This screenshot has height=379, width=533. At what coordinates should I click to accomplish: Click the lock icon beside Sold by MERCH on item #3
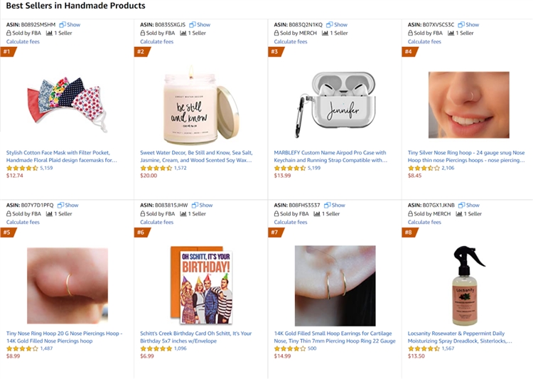276,33
